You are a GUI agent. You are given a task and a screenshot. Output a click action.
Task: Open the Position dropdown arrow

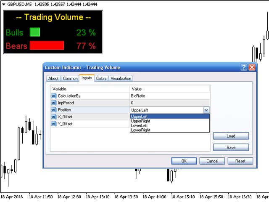tap(206, 110)
